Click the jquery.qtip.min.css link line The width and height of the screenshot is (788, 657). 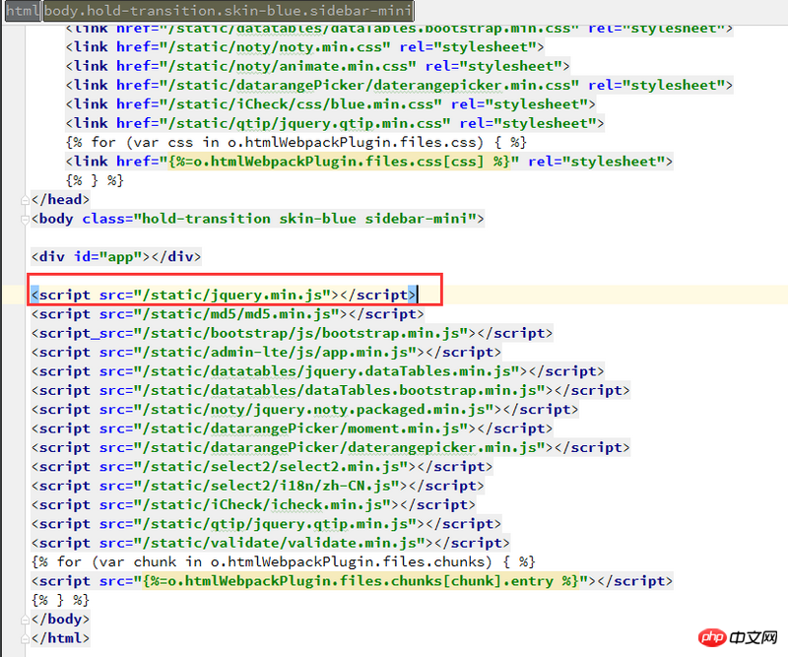click(335, 124)
